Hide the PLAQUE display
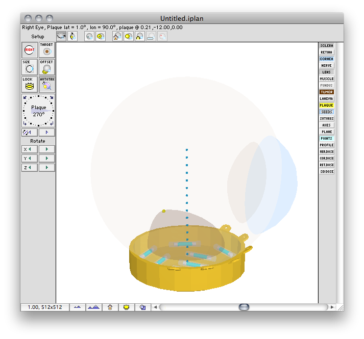Image resolution: width=364 pixels, height=339 pixels. (x=327, y=106)
